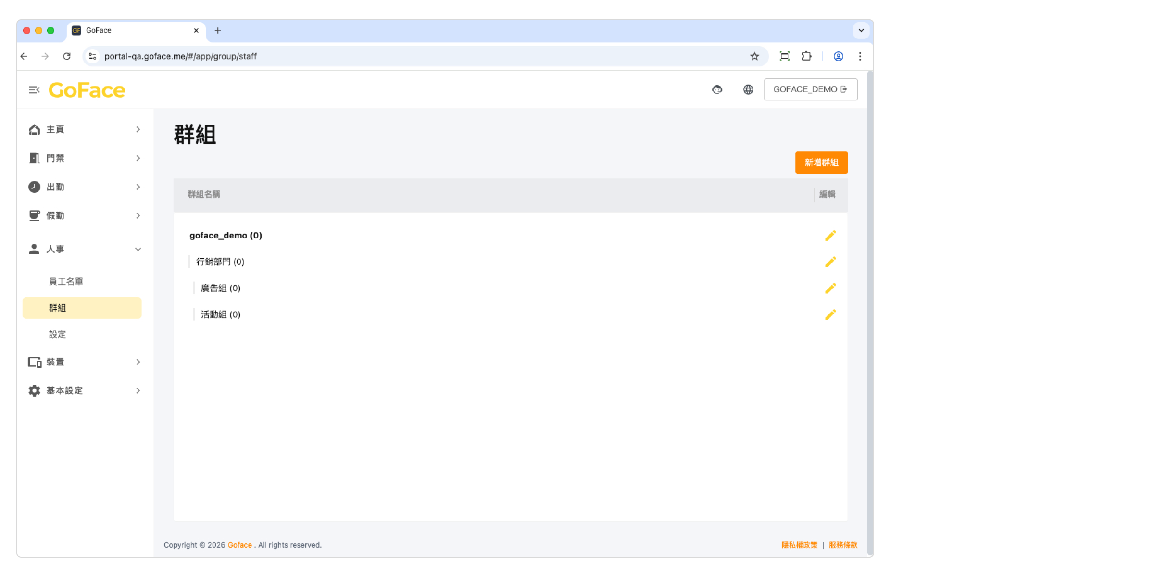Reload the page in the browser
The image size is (1154, 577).
67,56
